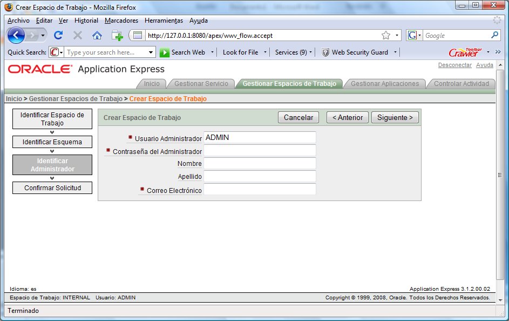Click the URL address bar
Viewport: 509px width, 321px height.
pyautogui.click(x=263, y=36)
